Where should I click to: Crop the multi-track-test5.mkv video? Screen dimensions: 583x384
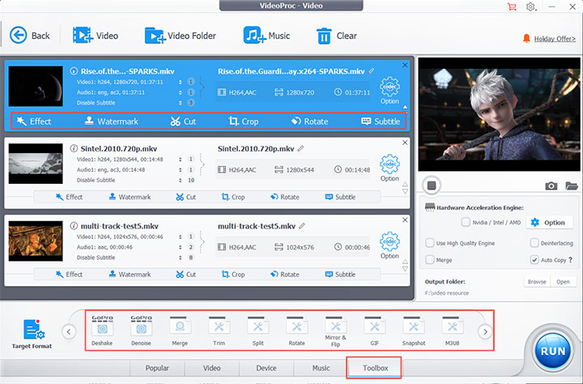tap(233, 275)
